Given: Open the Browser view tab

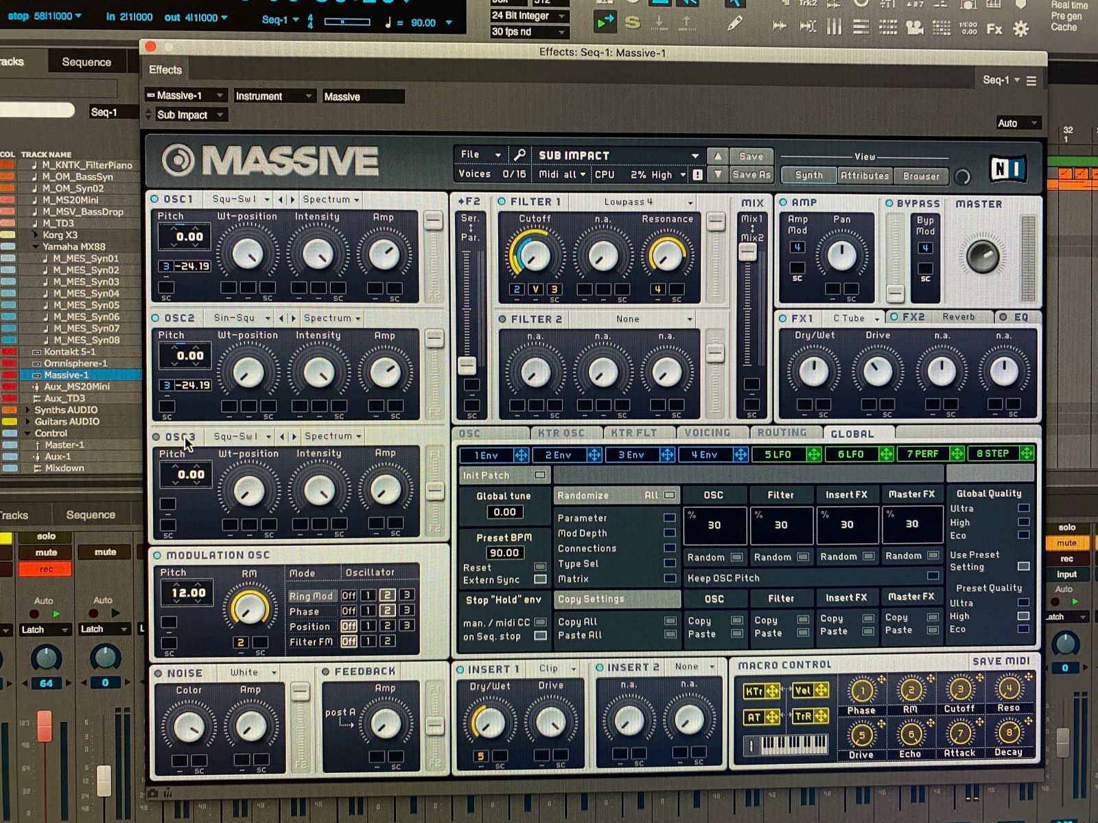Looking at the screenshot, I should click(x=920, y=176).
